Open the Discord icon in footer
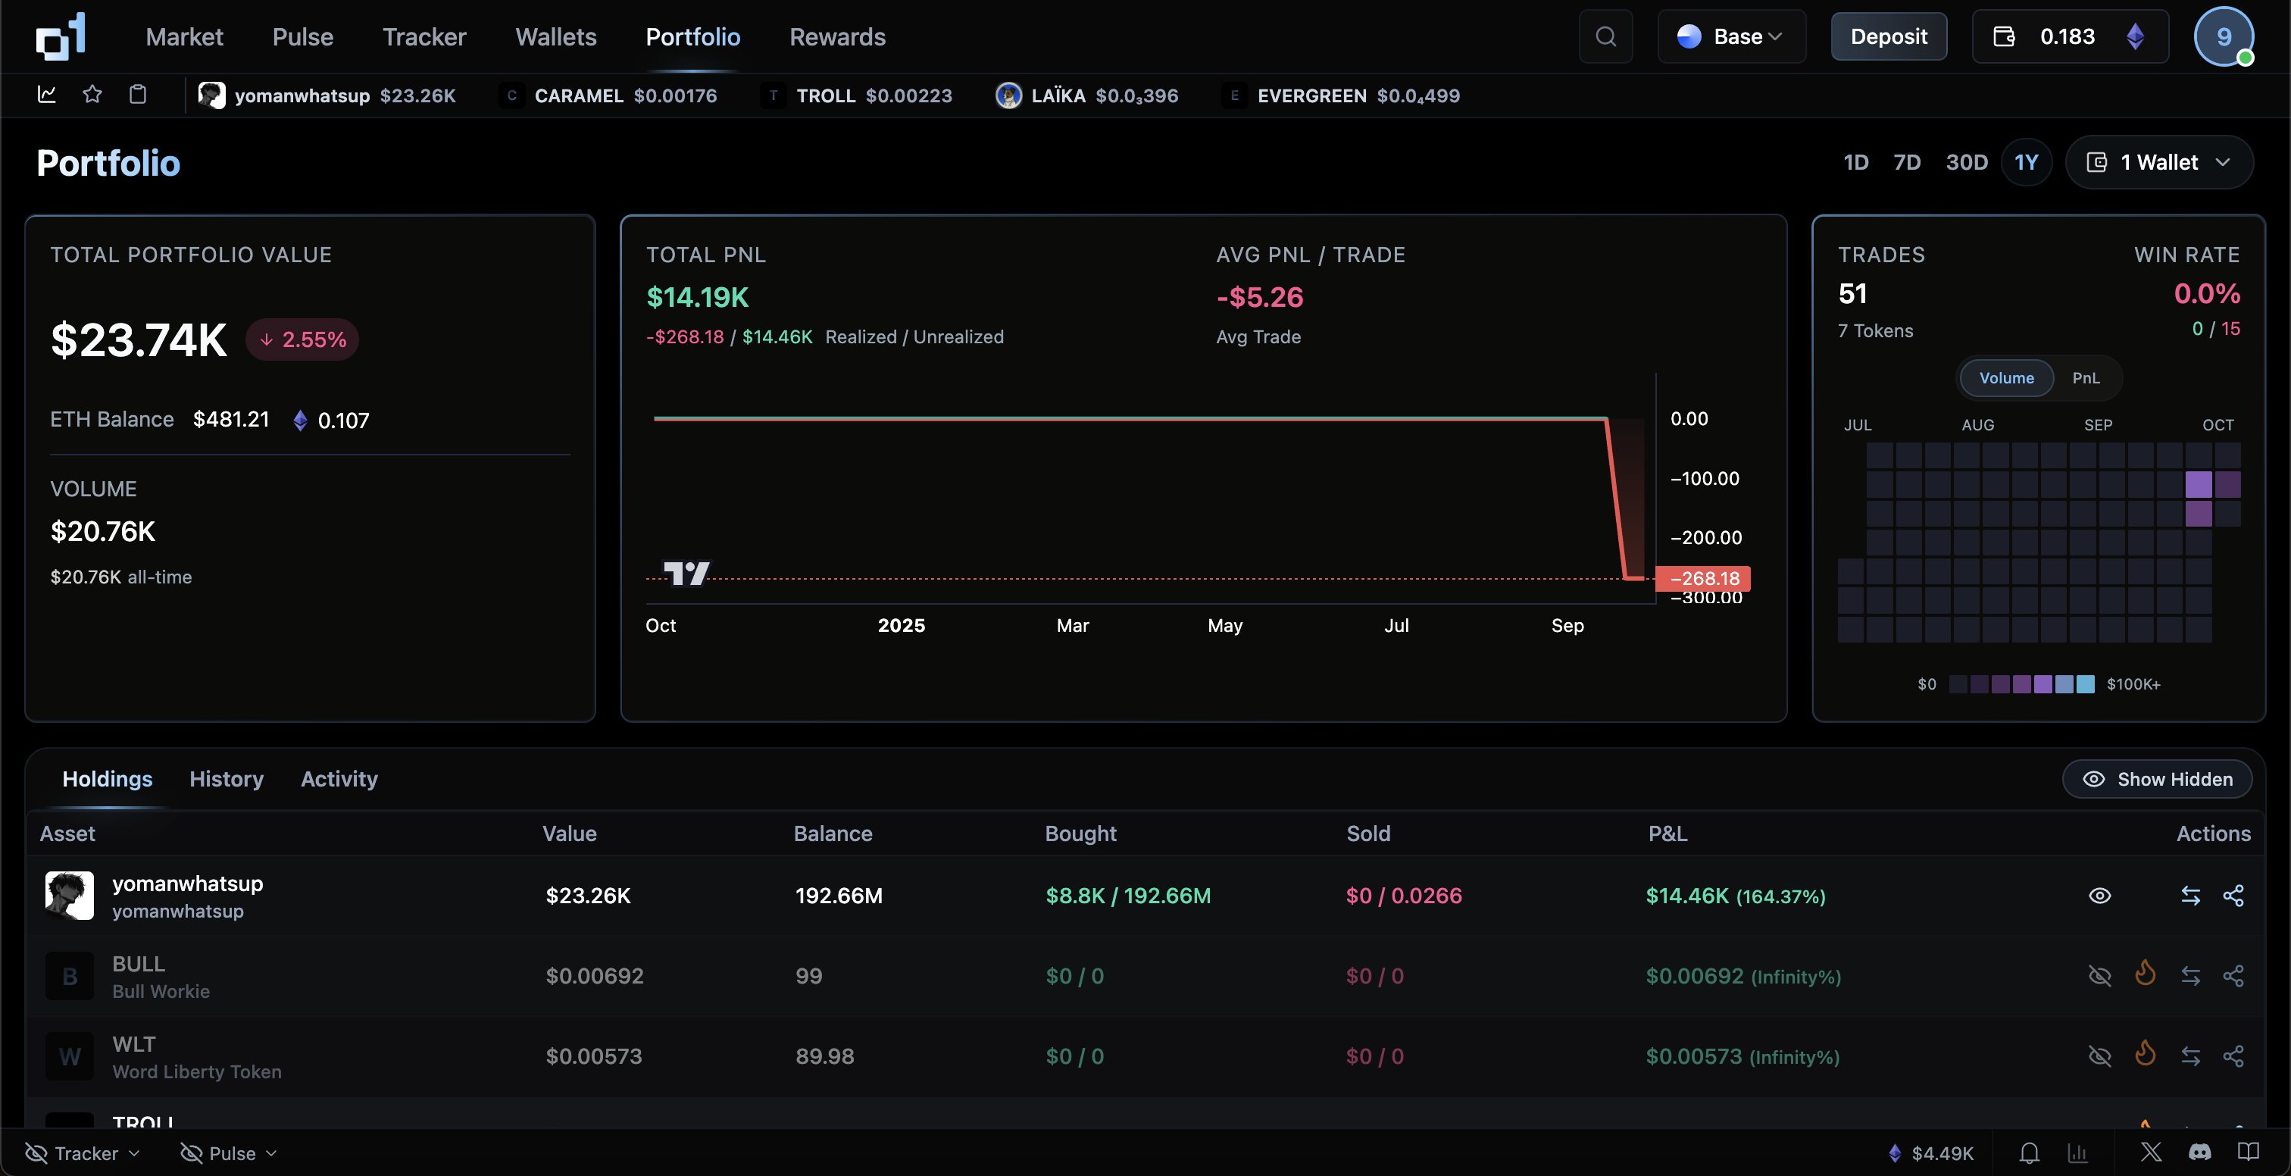The height and width of the screenshot is (1176, 2291). pyautogui.click(x=2199, y=1153)
